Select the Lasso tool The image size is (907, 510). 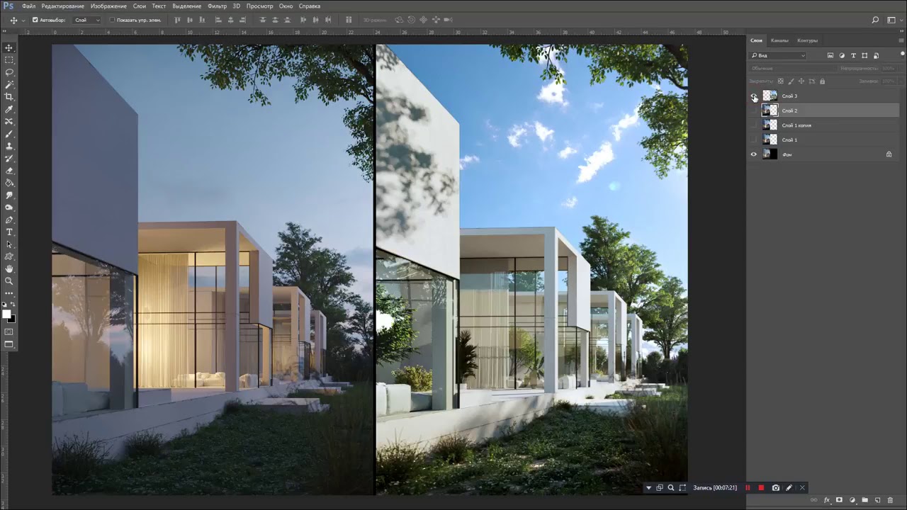[x=9, y=72]
